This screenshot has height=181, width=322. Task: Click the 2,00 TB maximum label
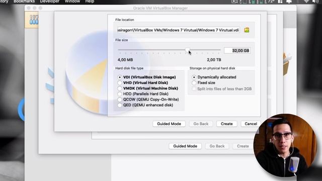pos(214,60)
